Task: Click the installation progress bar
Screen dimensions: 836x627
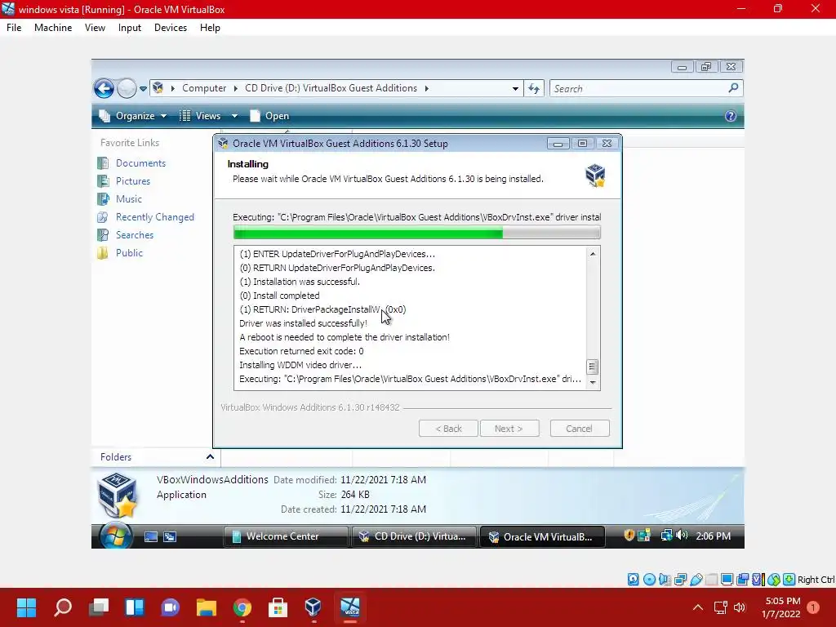Action: tap(417, 233)
